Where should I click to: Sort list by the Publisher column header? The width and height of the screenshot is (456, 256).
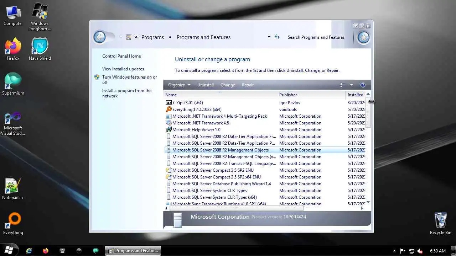(311, 95)
